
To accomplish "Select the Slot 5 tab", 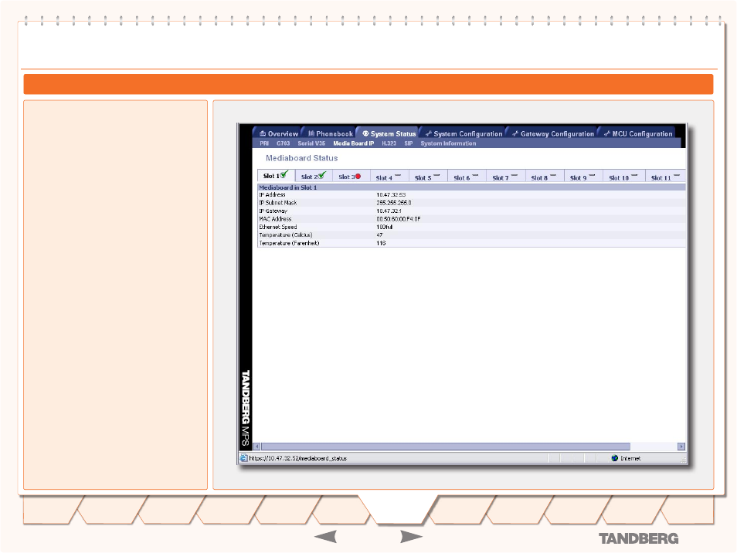I will [428, 177].
